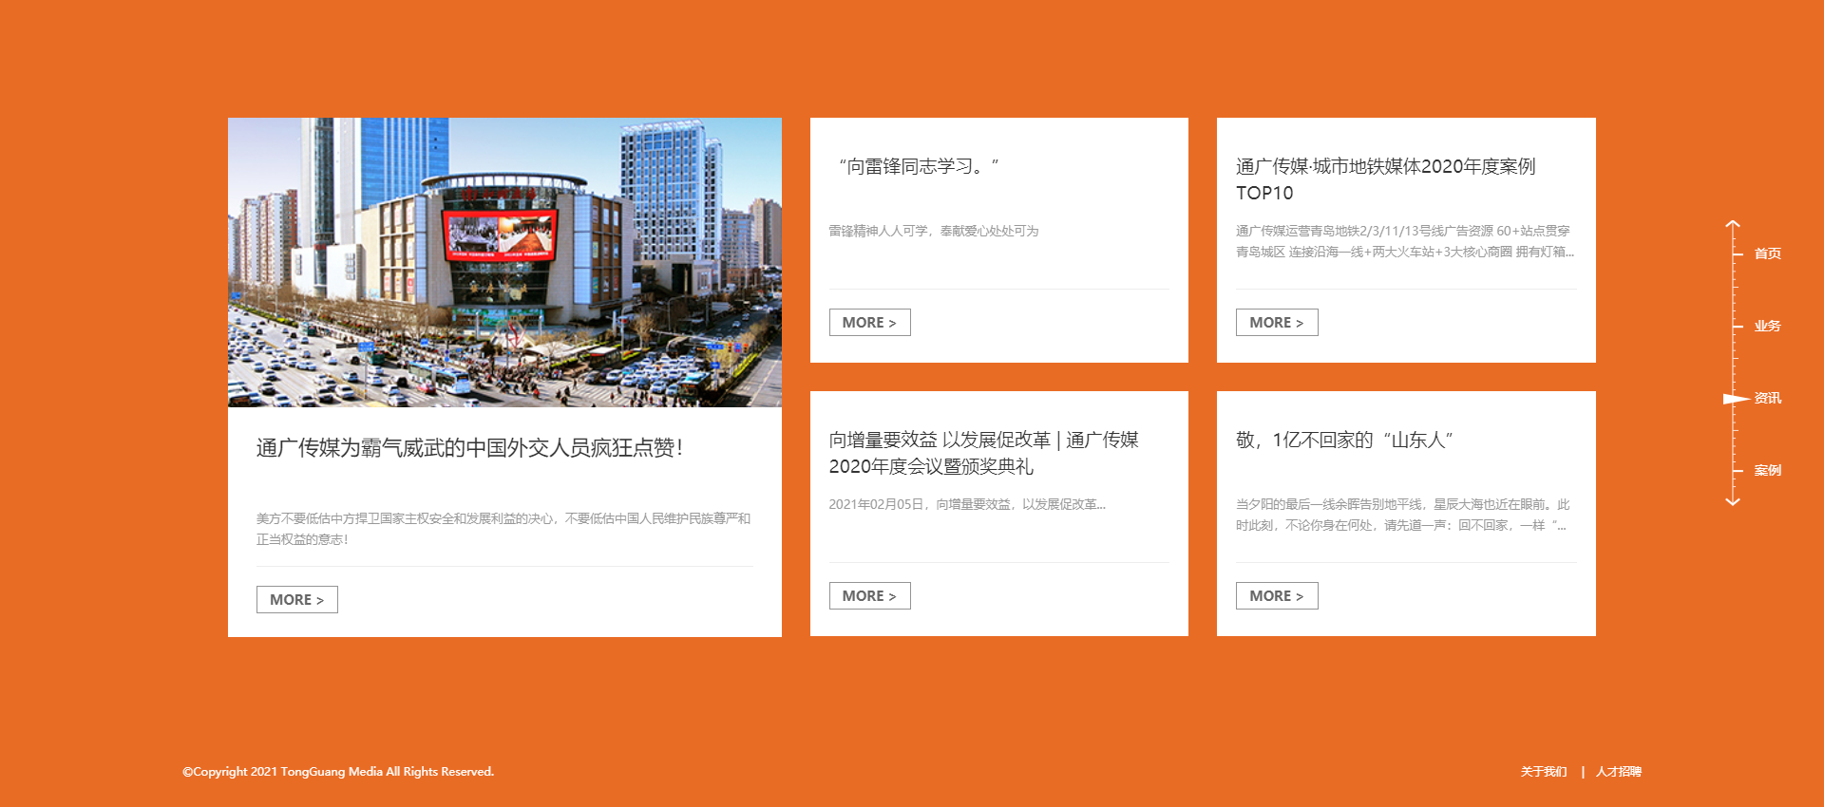Select 资讯 in the side navigation
The width and height of the screenshot is (1824, 807).
[x=1767, y=398]
